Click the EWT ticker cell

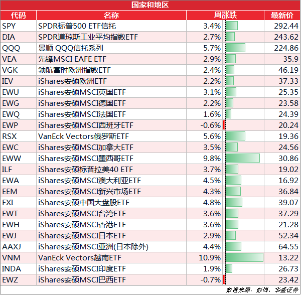coord(18,213)
